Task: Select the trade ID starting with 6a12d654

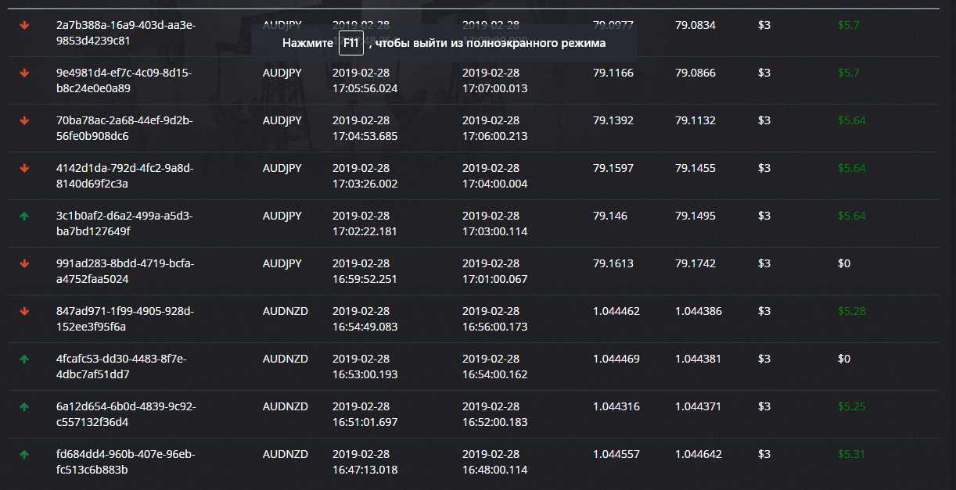Action: 126,414
